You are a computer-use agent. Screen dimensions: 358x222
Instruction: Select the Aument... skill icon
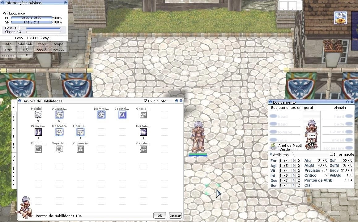pyautogui.click(x=59, y=115)
